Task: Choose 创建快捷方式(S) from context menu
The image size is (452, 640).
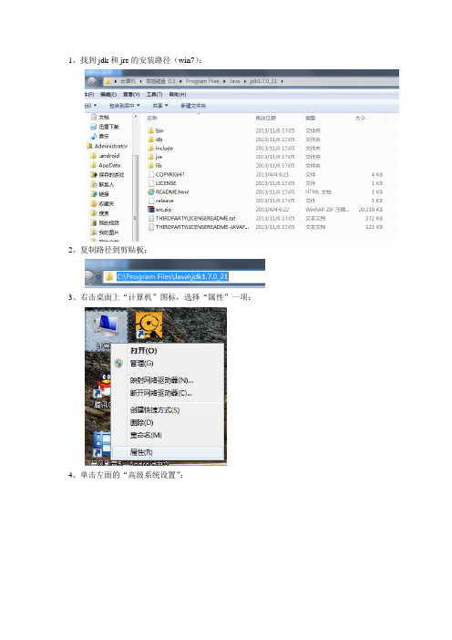Action: point(155,410)
